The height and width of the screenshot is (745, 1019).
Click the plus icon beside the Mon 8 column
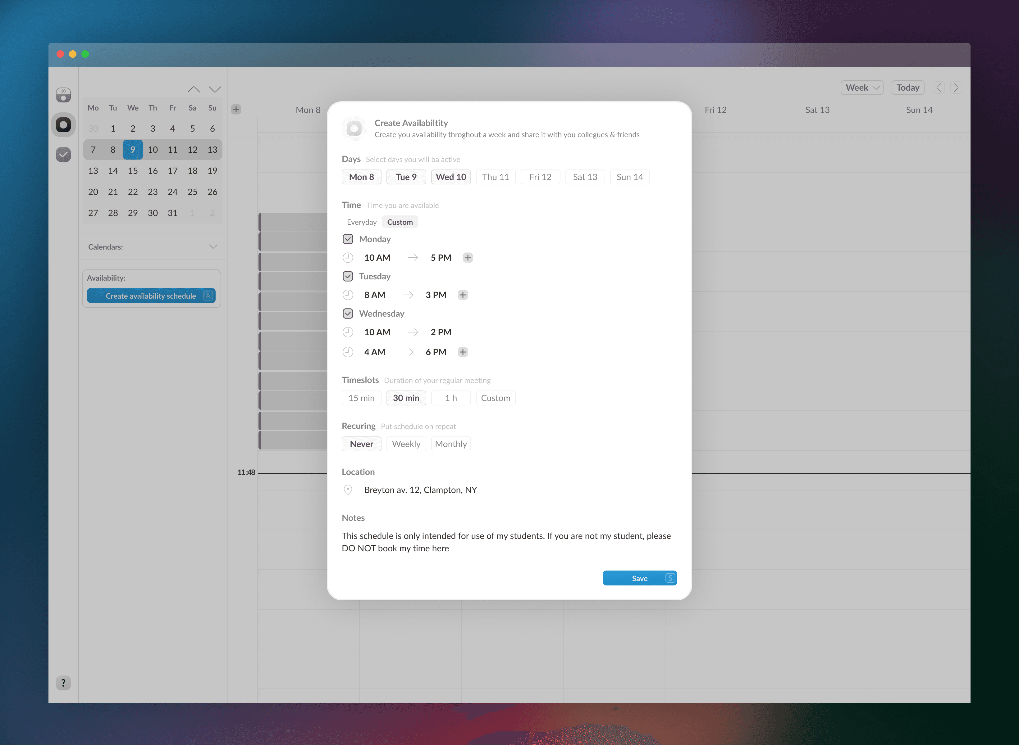point(236,109)
